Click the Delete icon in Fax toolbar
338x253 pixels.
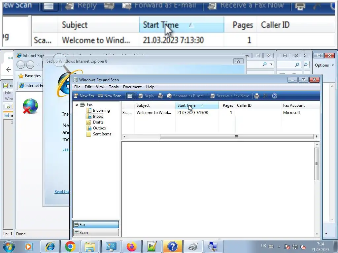coord(266,96)
